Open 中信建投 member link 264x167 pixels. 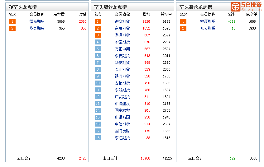coord(122,104)
